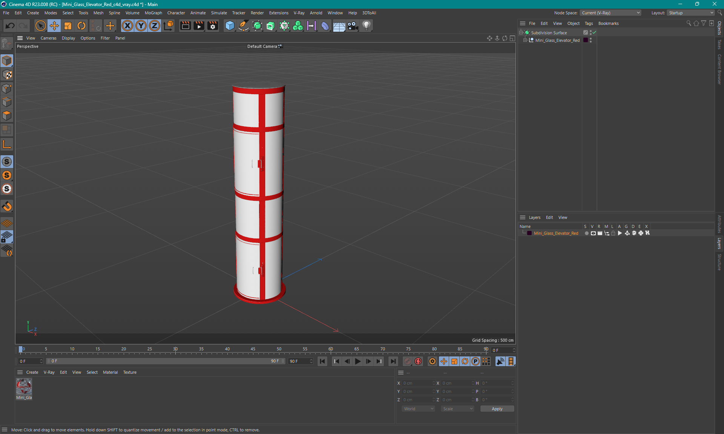This screenshot has height=434, width=724.
Task: Open the Simulate menu
Action: point(219,13)
